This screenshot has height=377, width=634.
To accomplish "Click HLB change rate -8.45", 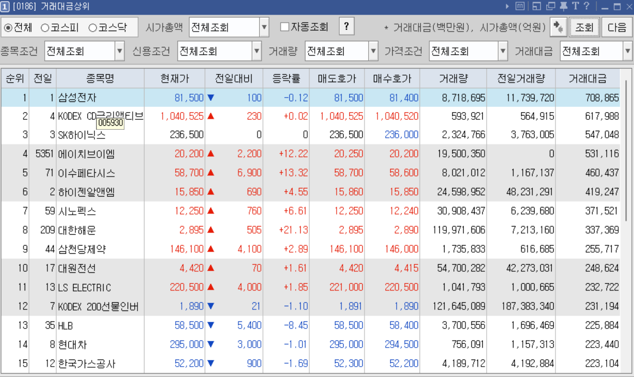I will coord(296,325).
